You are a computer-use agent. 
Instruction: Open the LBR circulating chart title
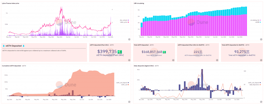139,3
